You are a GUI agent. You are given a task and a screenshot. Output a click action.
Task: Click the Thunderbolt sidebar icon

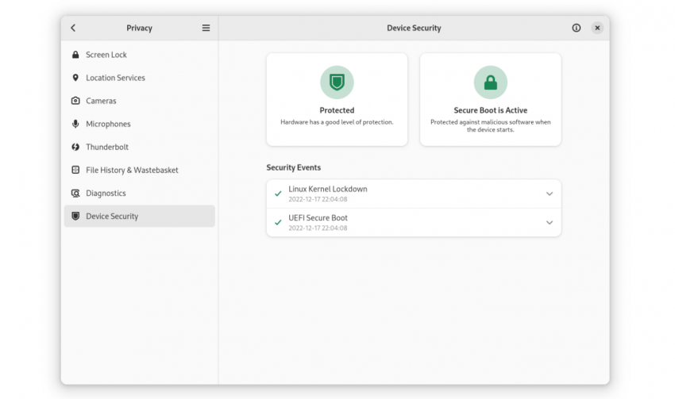[75, 147]
